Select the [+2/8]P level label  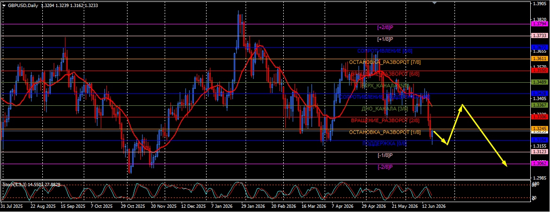pyautogui.click(x=385, y=27)
